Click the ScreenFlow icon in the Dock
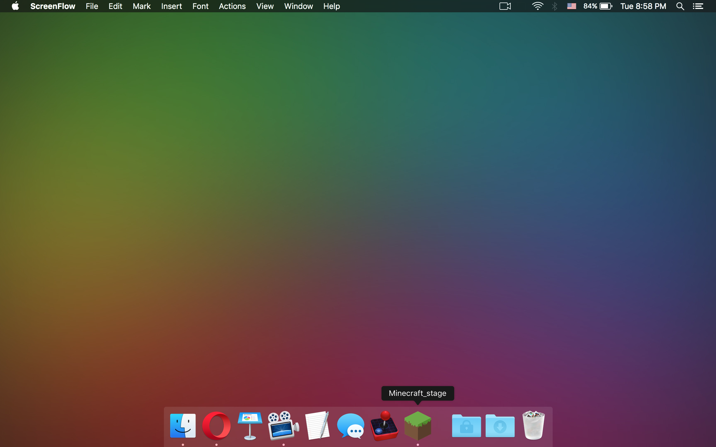This screenshot has height=447, width=716. pos(283,426)
